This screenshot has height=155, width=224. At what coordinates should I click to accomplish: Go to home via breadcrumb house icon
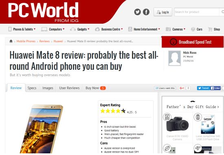(x=11, y=41)
